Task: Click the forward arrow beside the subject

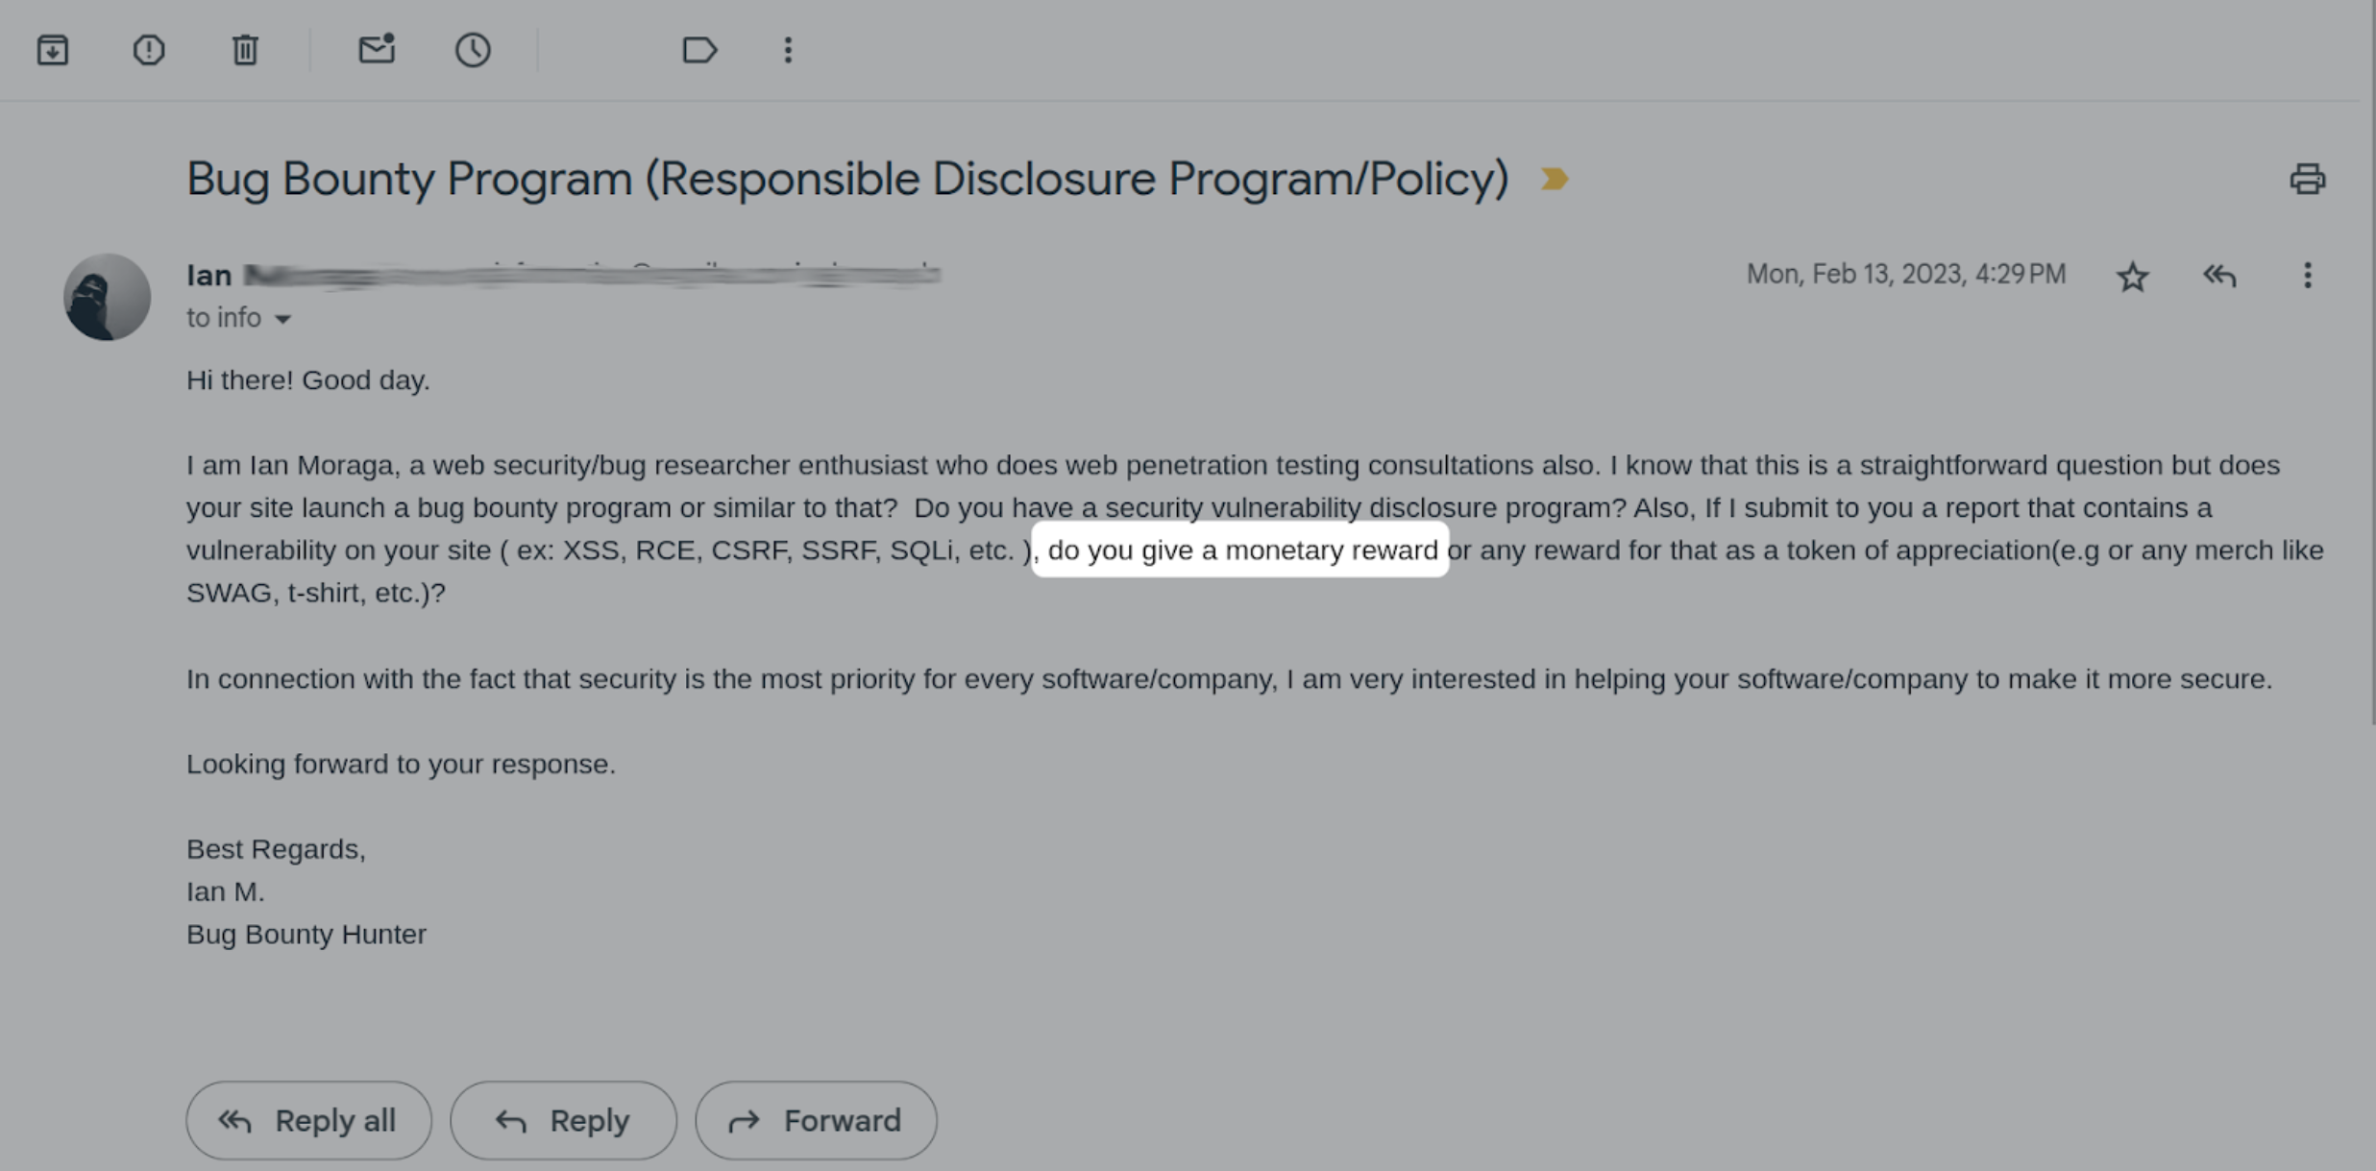Action: point(1555,178)
